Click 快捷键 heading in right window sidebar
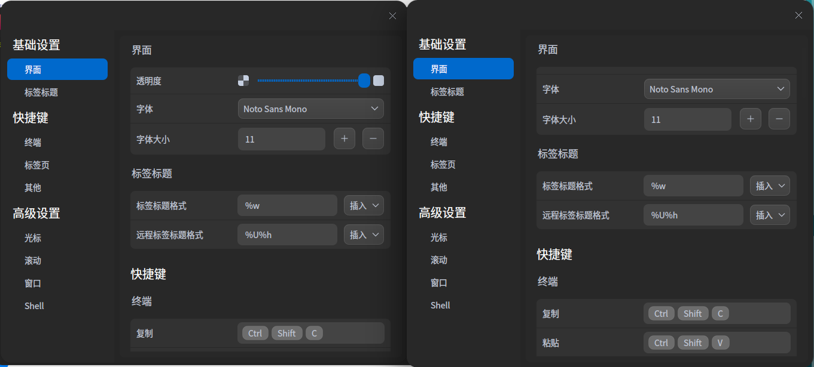The image size is (814, 367). 437,118
